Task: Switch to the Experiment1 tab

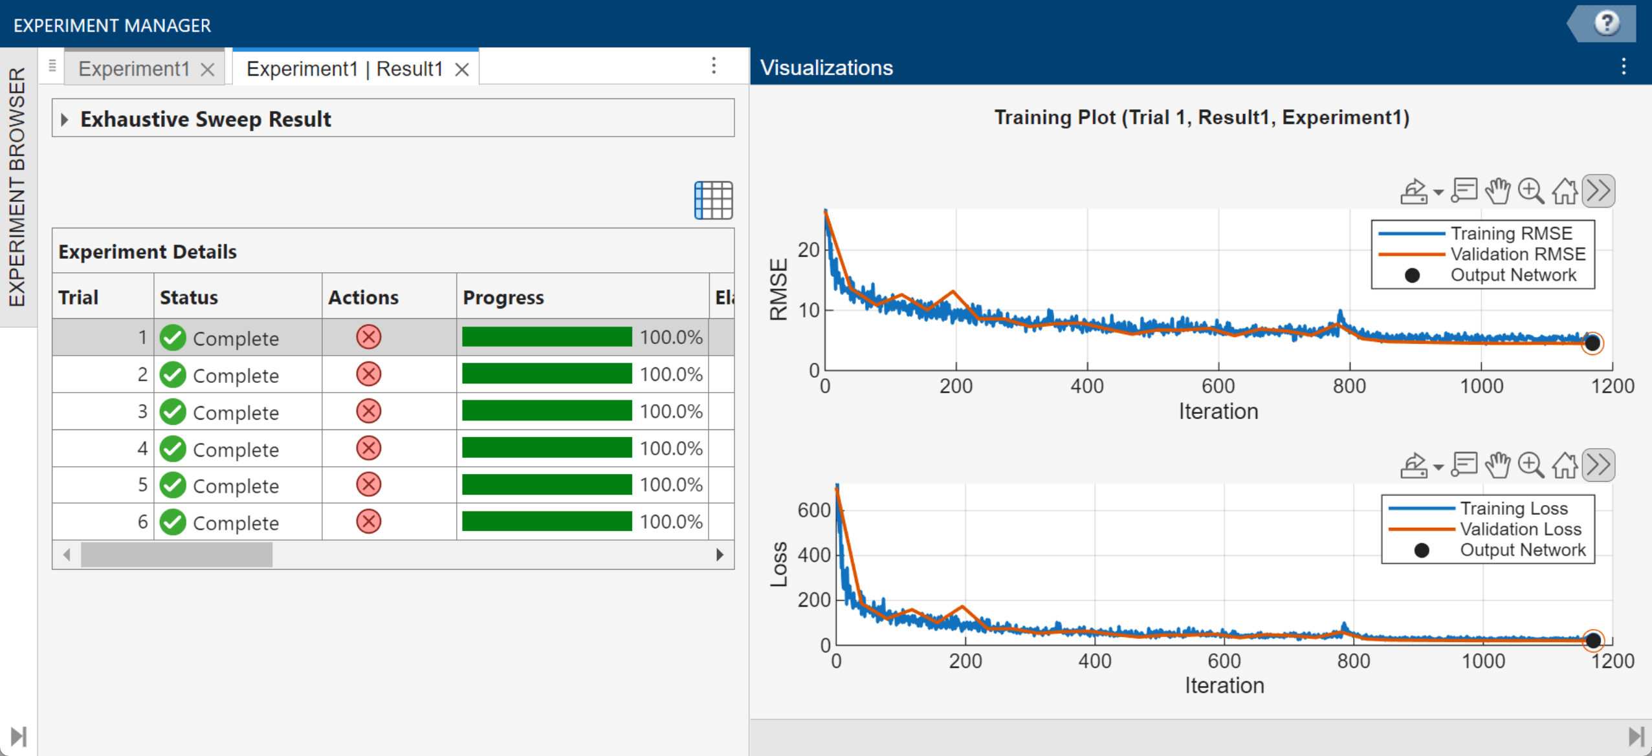Action: coord(134,68)
